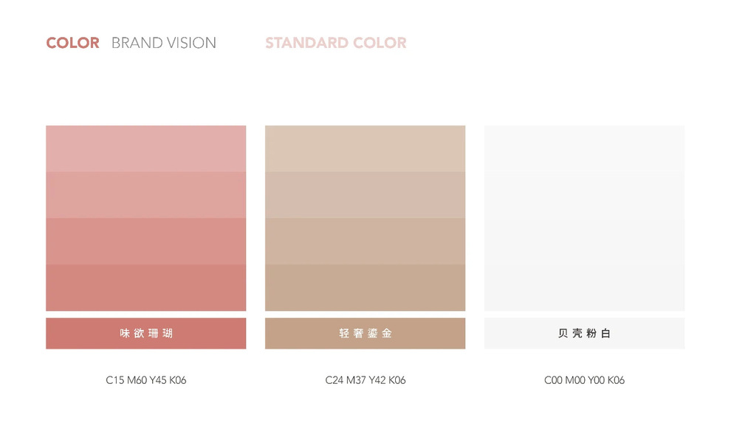731x443 pixels.
Task: Click the gray word "VISION"
Action: point(192,43)
